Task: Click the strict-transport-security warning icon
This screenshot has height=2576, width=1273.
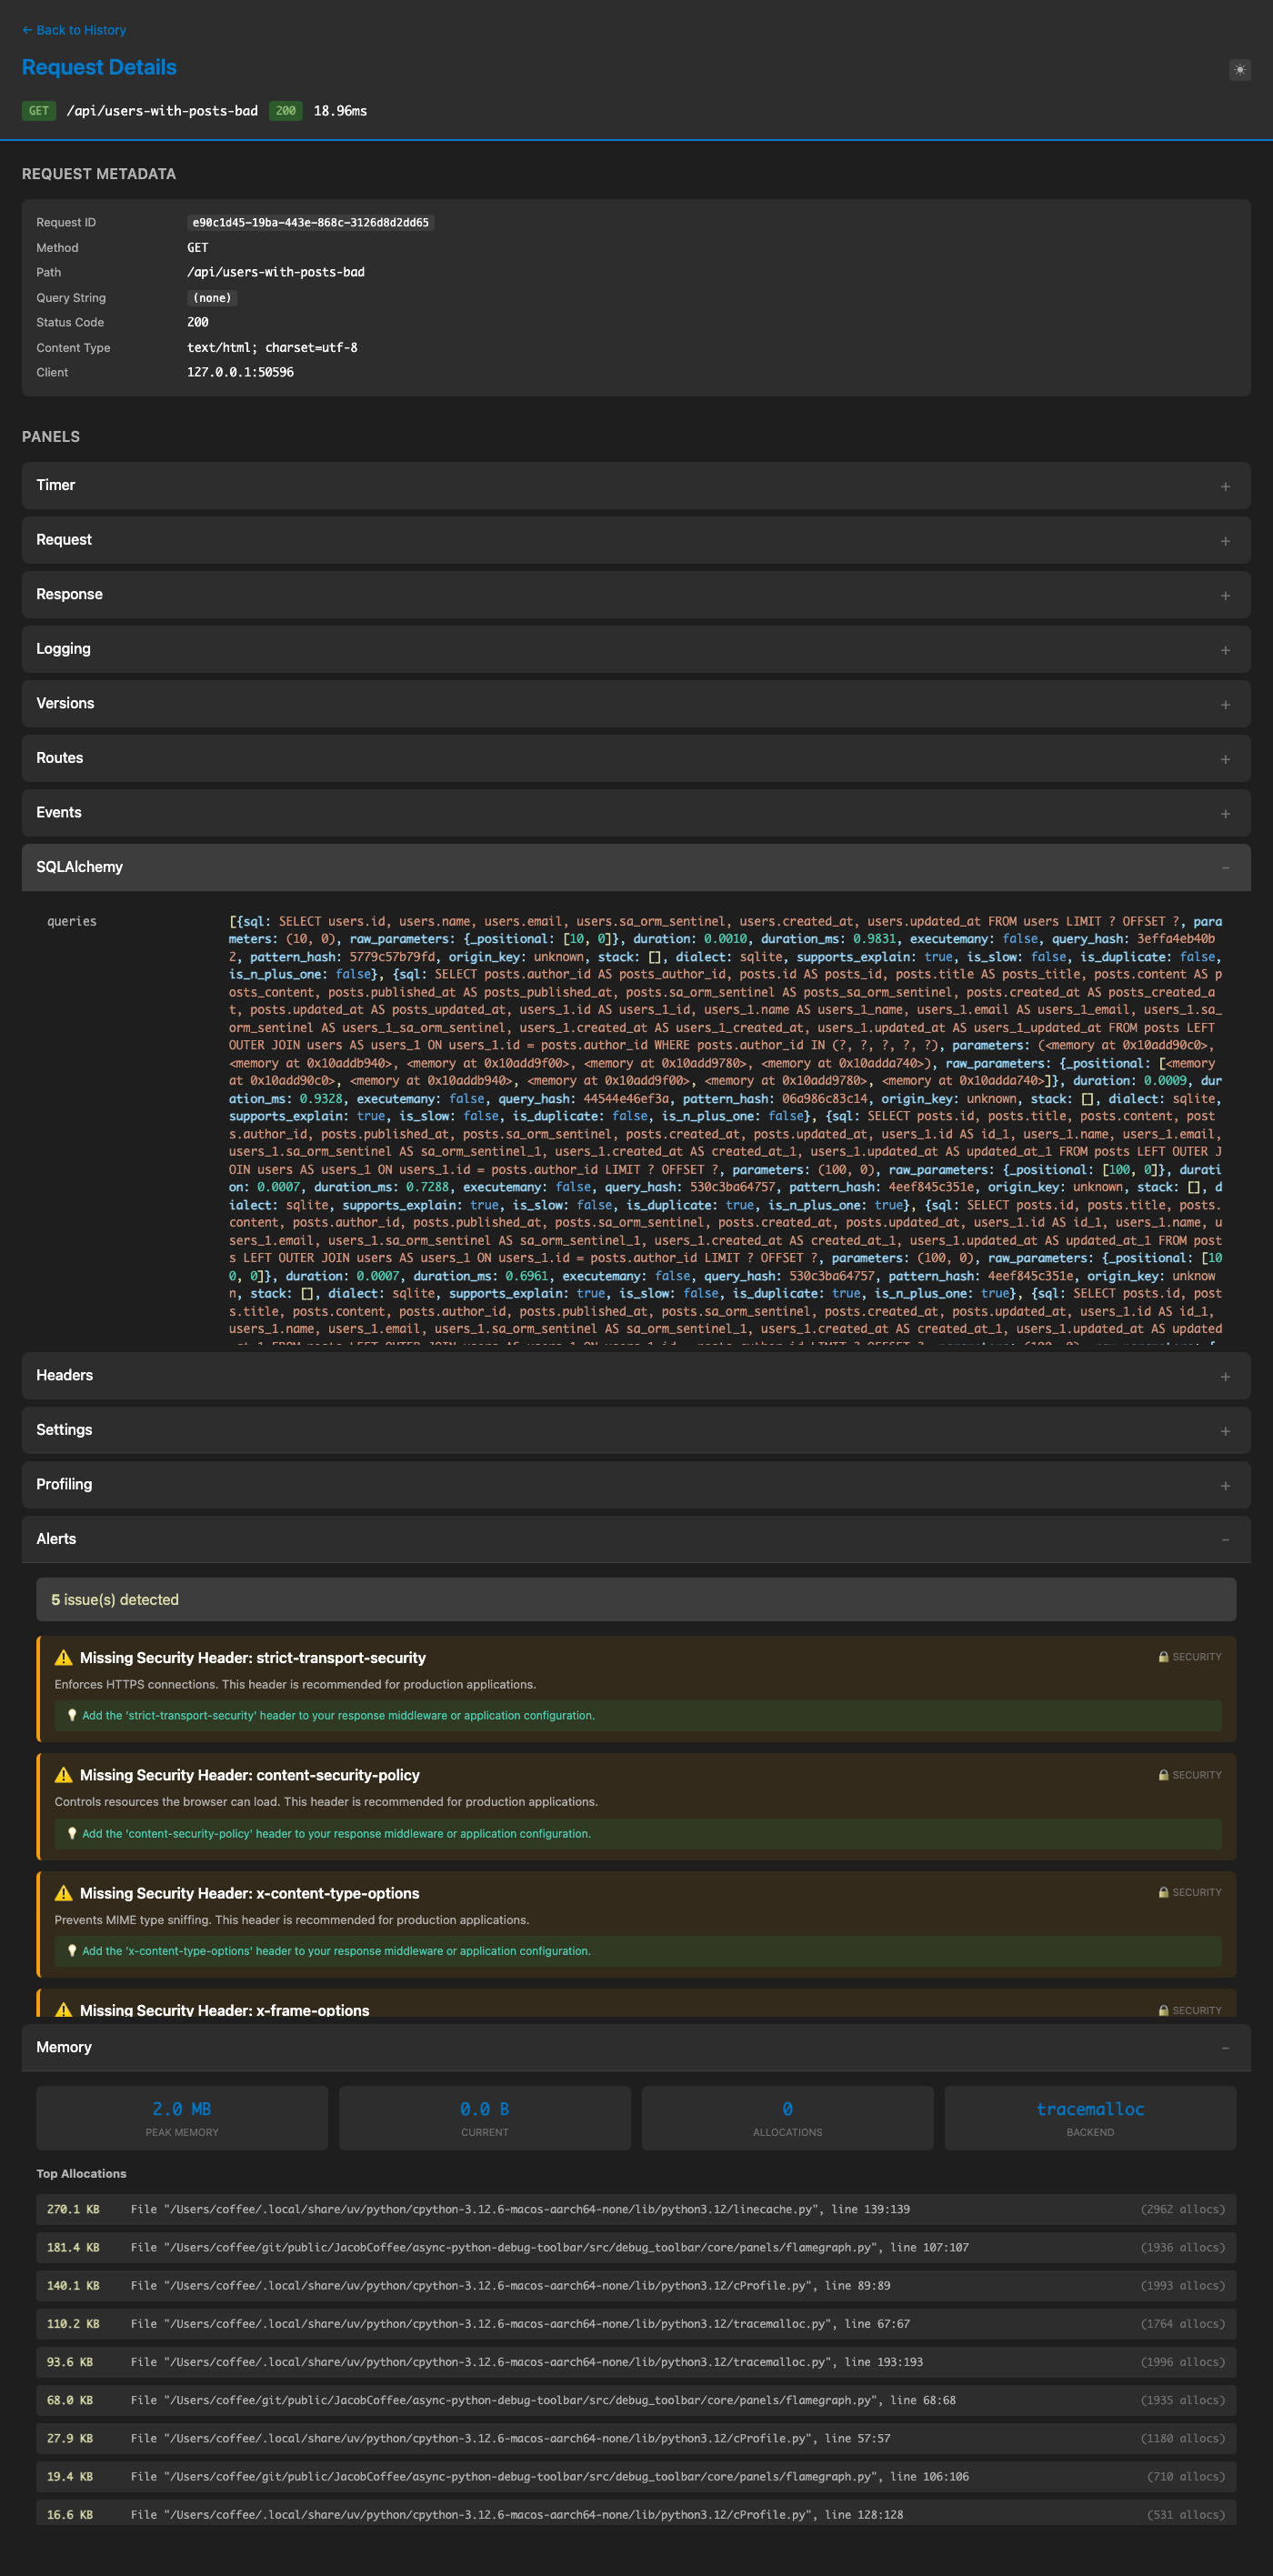Action: tap(63, 1658)
